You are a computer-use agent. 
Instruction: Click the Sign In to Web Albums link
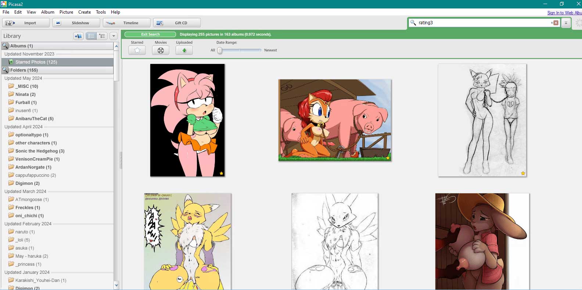click(x=564, y=13)
